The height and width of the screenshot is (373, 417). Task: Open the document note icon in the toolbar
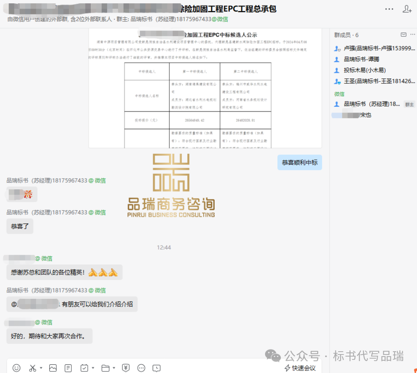[69, 368]
